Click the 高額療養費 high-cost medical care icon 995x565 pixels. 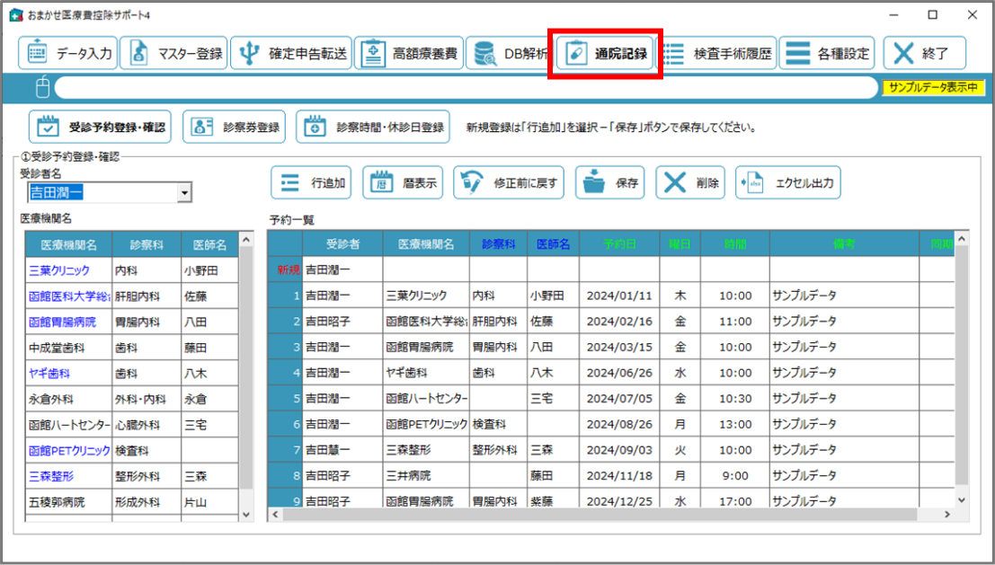click(409, 52)
